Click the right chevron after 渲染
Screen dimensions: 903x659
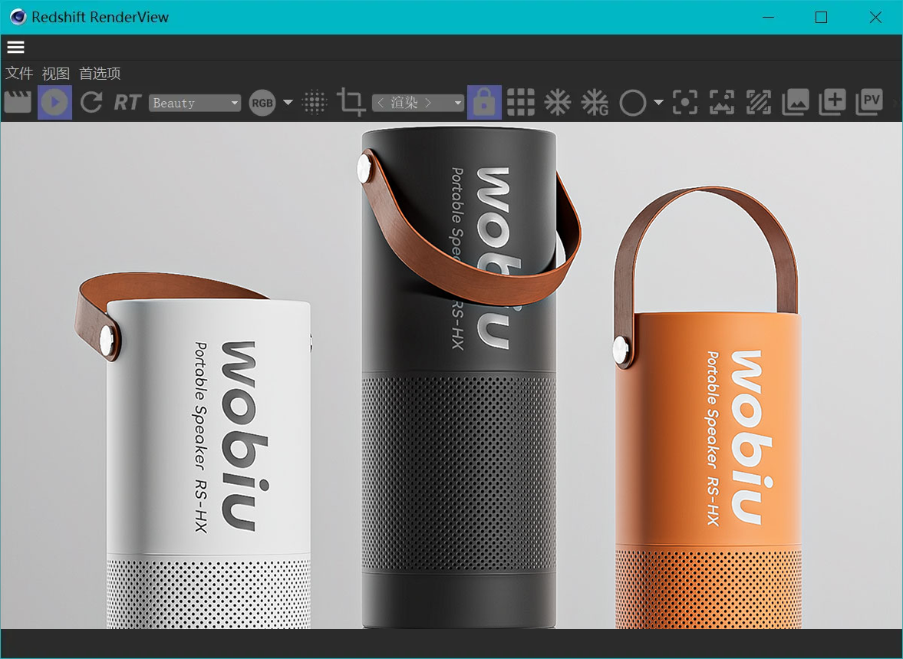coord(428,103)
